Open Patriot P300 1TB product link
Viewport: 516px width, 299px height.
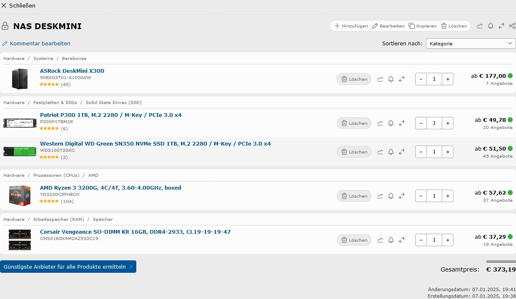pyautogui.click(x=111, y=115)
